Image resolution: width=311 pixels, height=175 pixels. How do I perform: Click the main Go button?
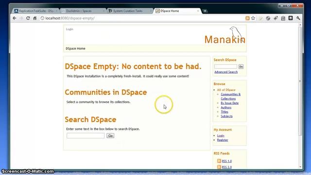(110, 136)
